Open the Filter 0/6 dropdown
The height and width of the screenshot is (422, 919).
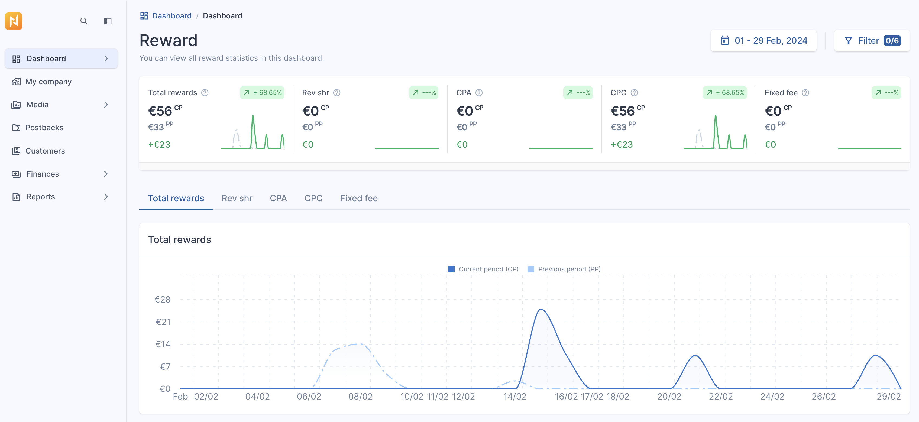click(x=872, y=41)
